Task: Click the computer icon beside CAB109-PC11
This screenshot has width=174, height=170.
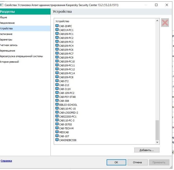Action: (57, 65)
